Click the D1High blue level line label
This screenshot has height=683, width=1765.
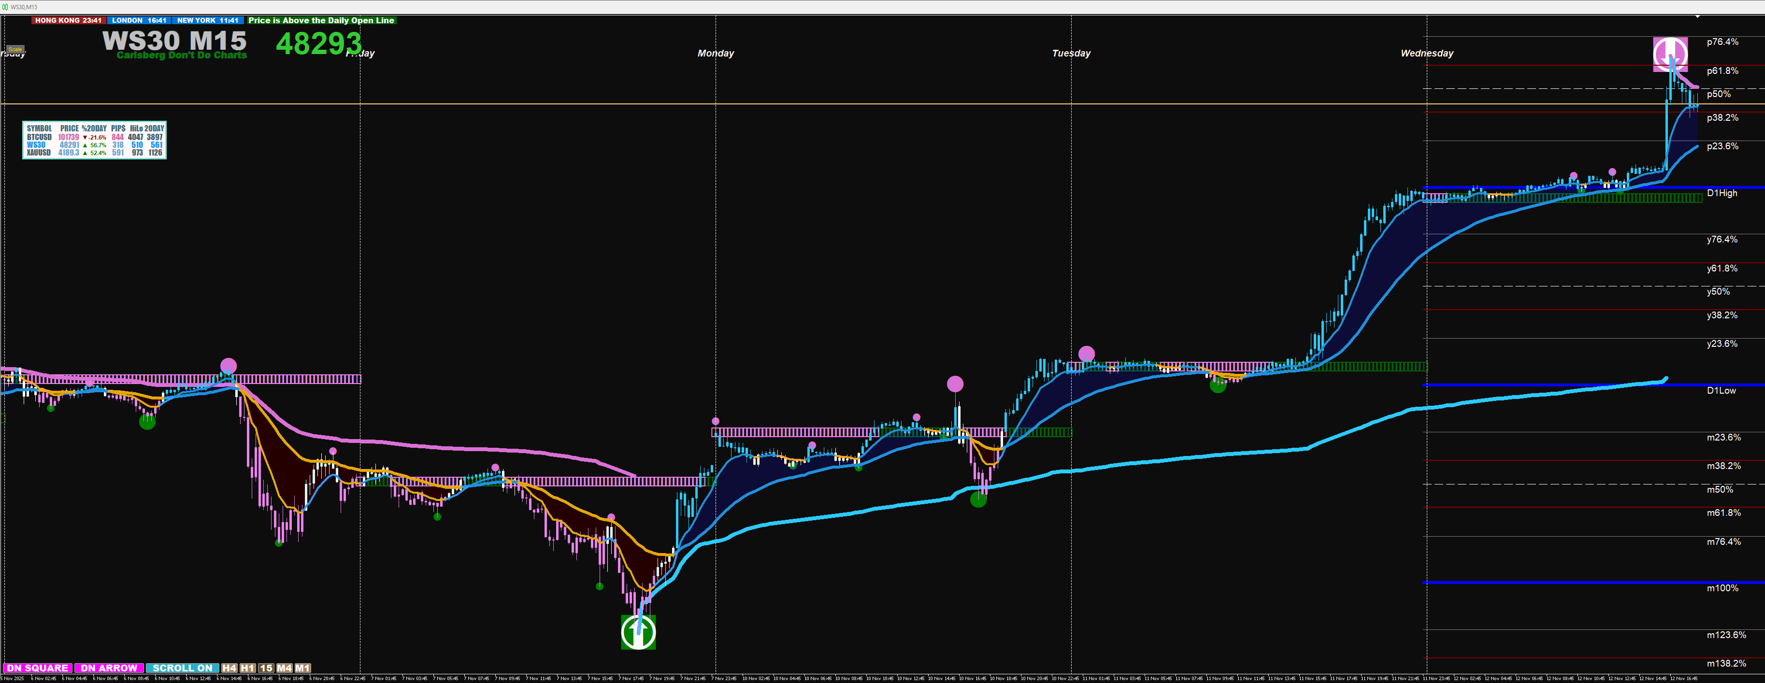(1722, 193)
